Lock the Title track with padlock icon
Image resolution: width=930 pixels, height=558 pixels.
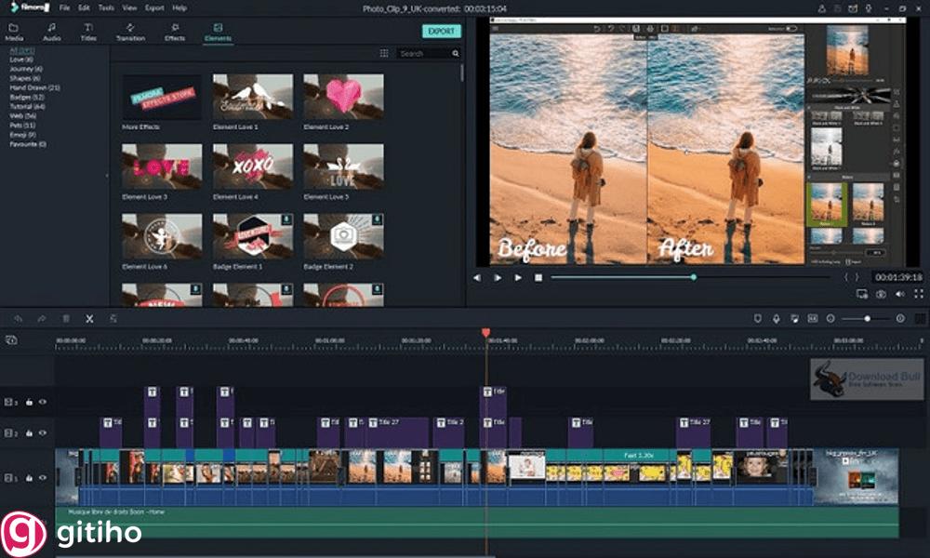tap(29, 403)
